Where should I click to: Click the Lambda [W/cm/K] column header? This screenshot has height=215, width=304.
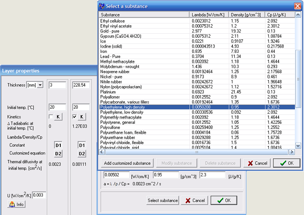coord(209,15)
